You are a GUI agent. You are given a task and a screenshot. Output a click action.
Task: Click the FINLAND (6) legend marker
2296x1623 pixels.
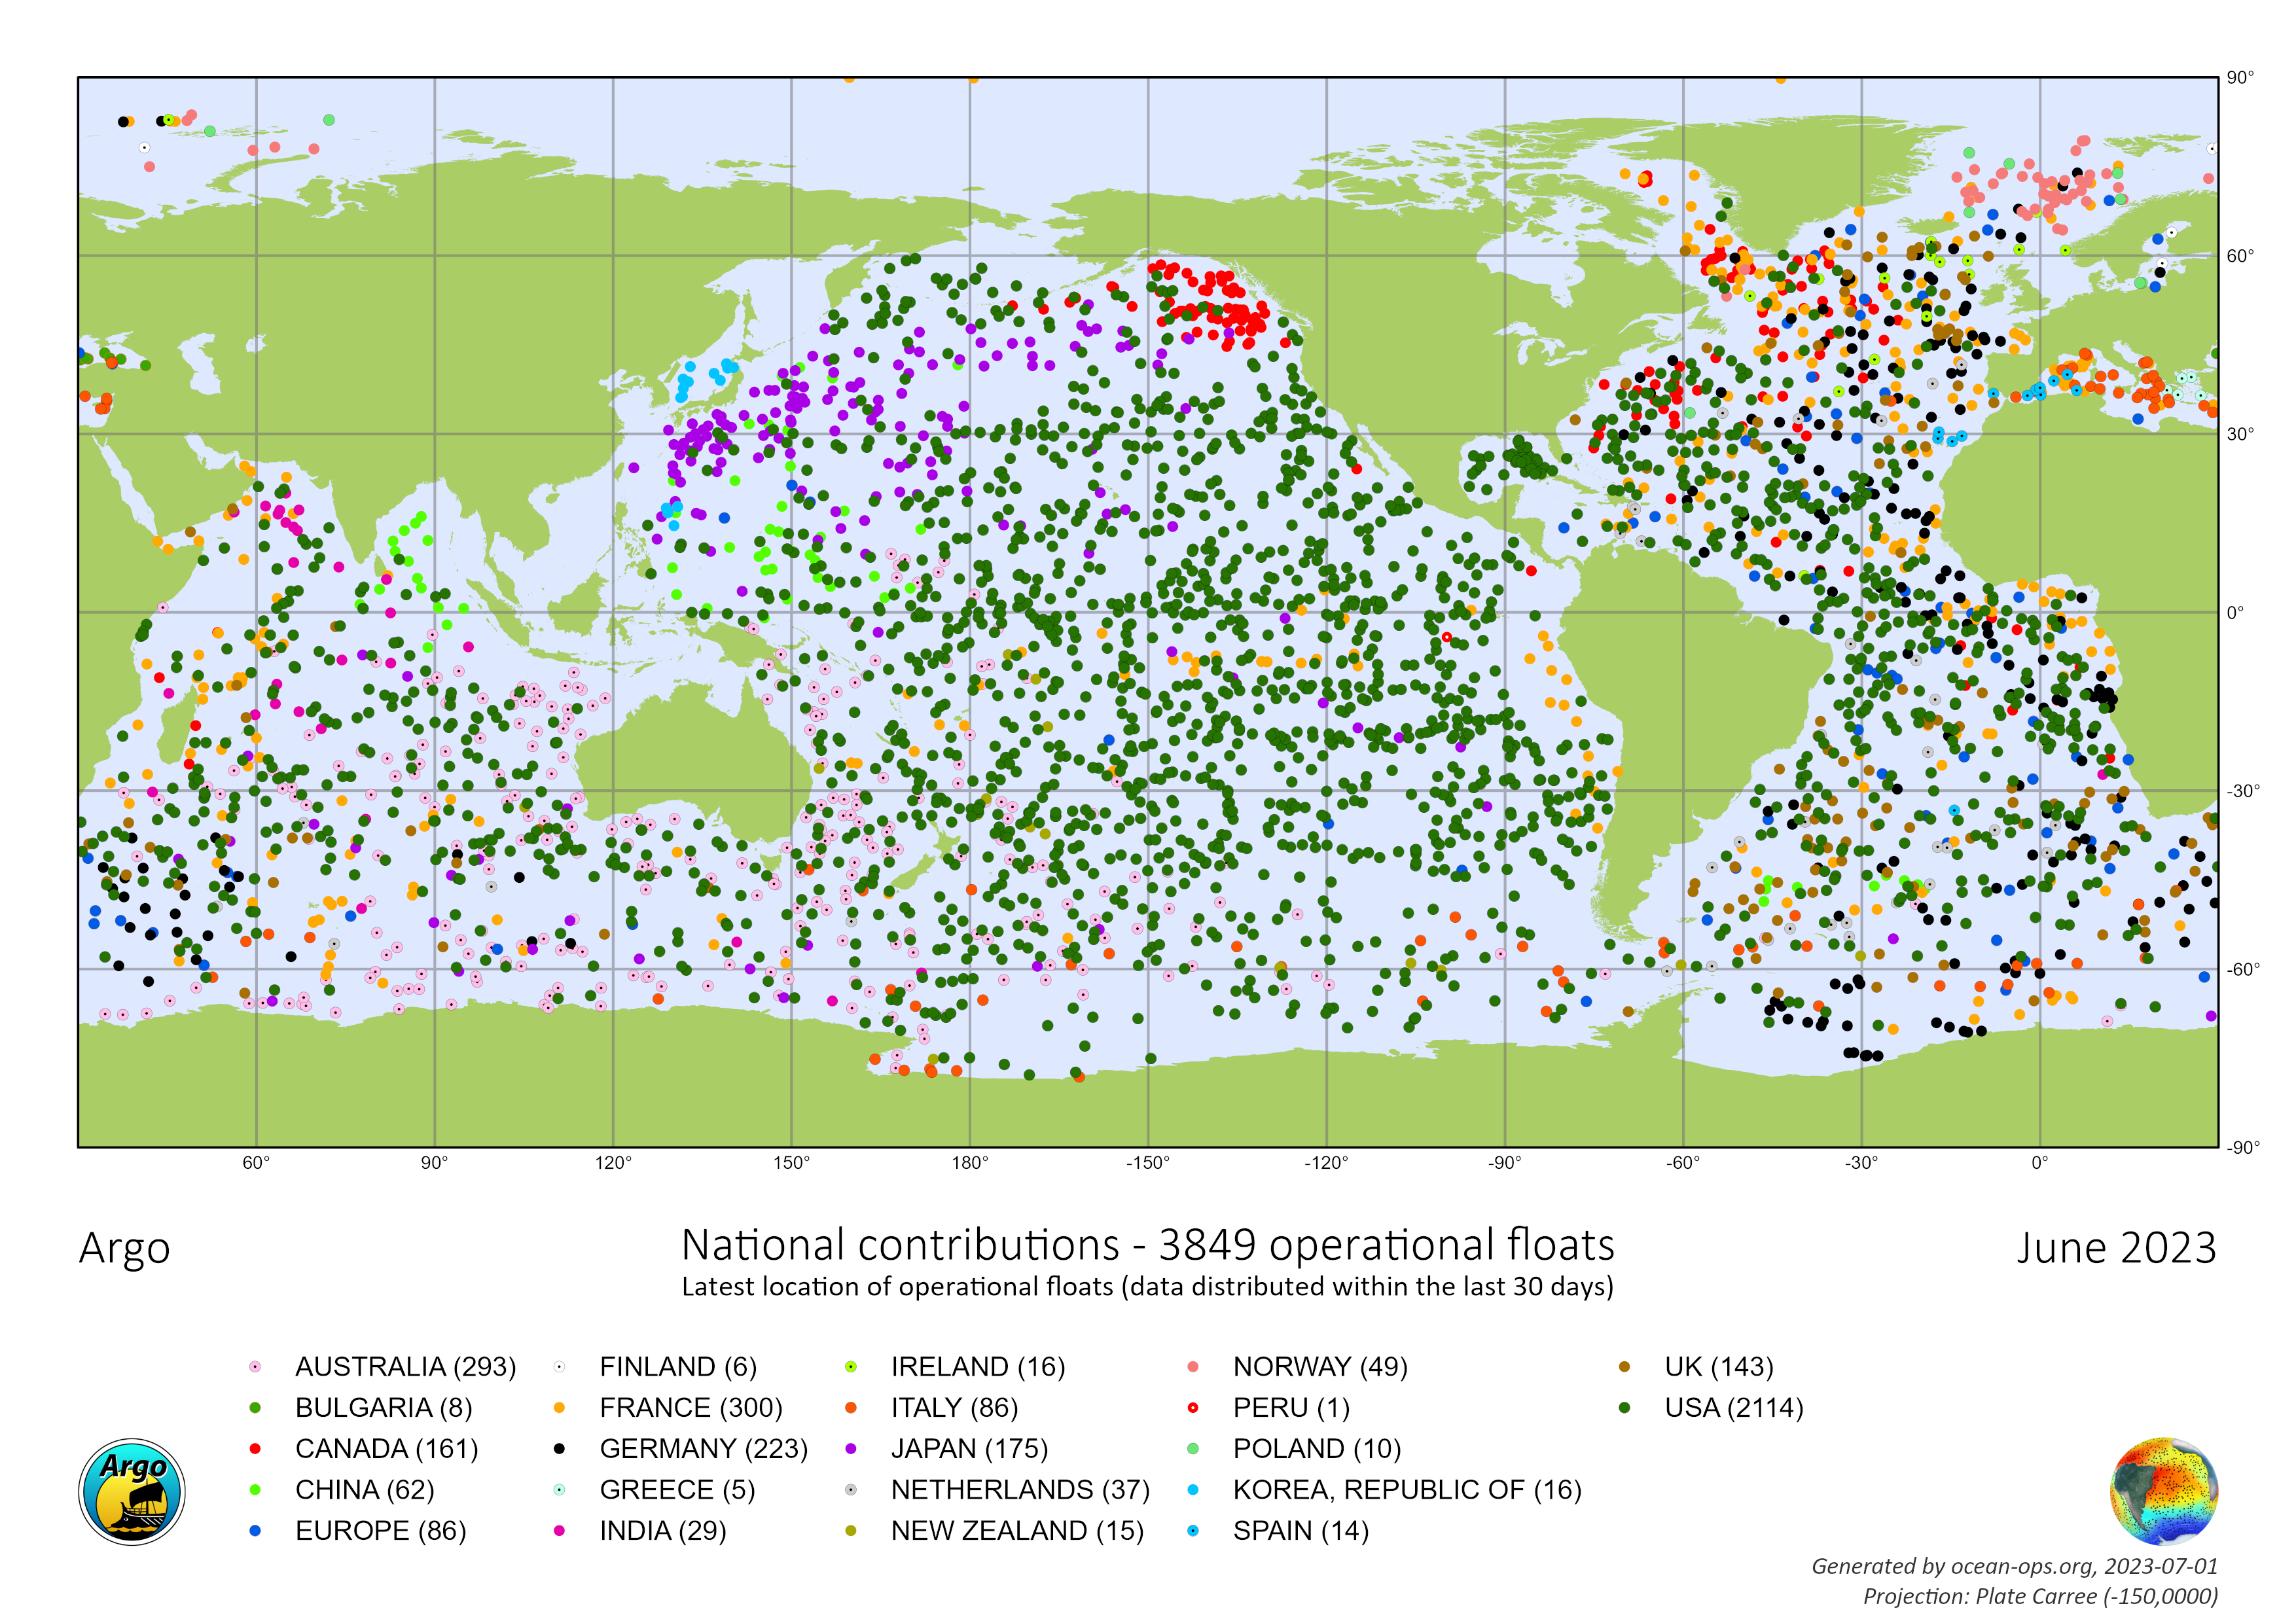coord(559,1366)
